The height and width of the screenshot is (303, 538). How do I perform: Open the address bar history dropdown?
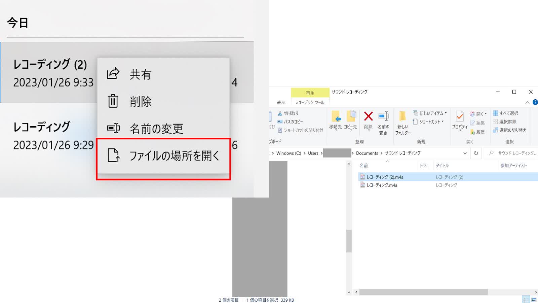(x=465, y=153)
